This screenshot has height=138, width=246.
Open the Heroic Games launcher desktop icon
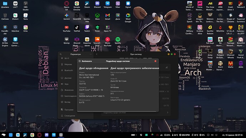tap(15, 42)
